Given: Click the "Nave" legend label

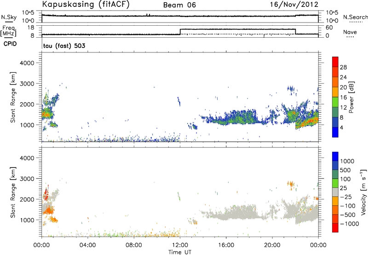Looking at the screenshot, I should pyautogui.click(x=350, y=32).
